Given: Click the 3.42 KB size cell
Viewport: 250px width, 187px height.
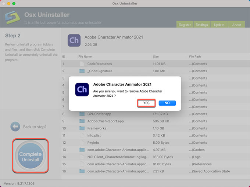Looking at the screenshot, I should point(159,135).
